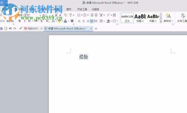Open the 章节 tab

tap(69, 9)
